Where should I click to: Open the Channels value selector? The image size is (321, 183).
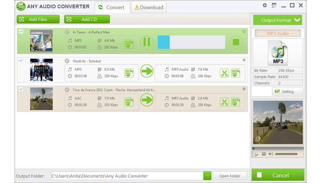(290, 83)
